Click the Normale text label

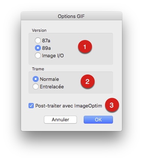49,79
